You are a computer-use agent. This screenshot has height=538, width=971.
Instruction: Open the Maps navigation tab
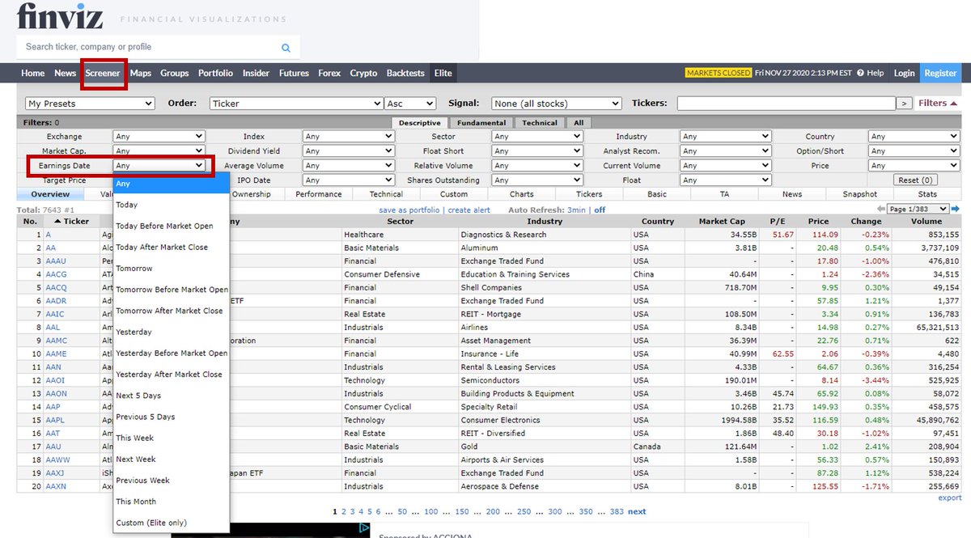click(141, 73)
